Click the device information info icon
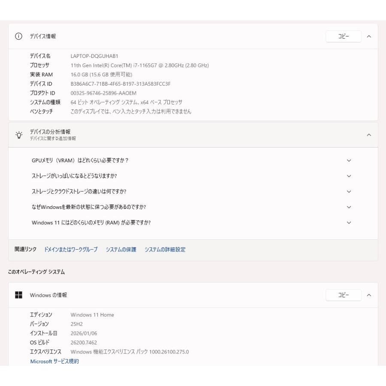 click(x=18, y=36)
